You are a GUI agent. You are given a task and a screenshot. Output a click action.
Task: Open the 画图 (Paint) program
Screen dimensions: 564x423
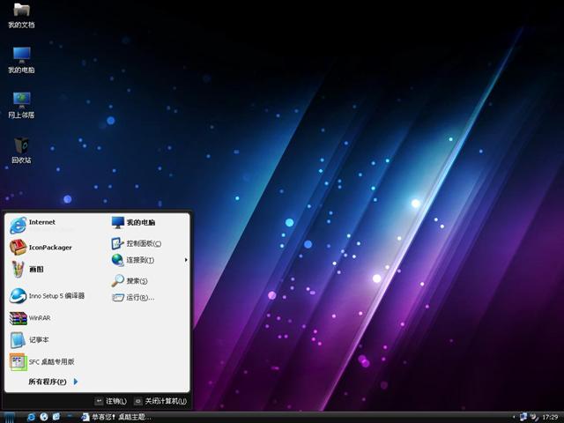tap(35, 270)
